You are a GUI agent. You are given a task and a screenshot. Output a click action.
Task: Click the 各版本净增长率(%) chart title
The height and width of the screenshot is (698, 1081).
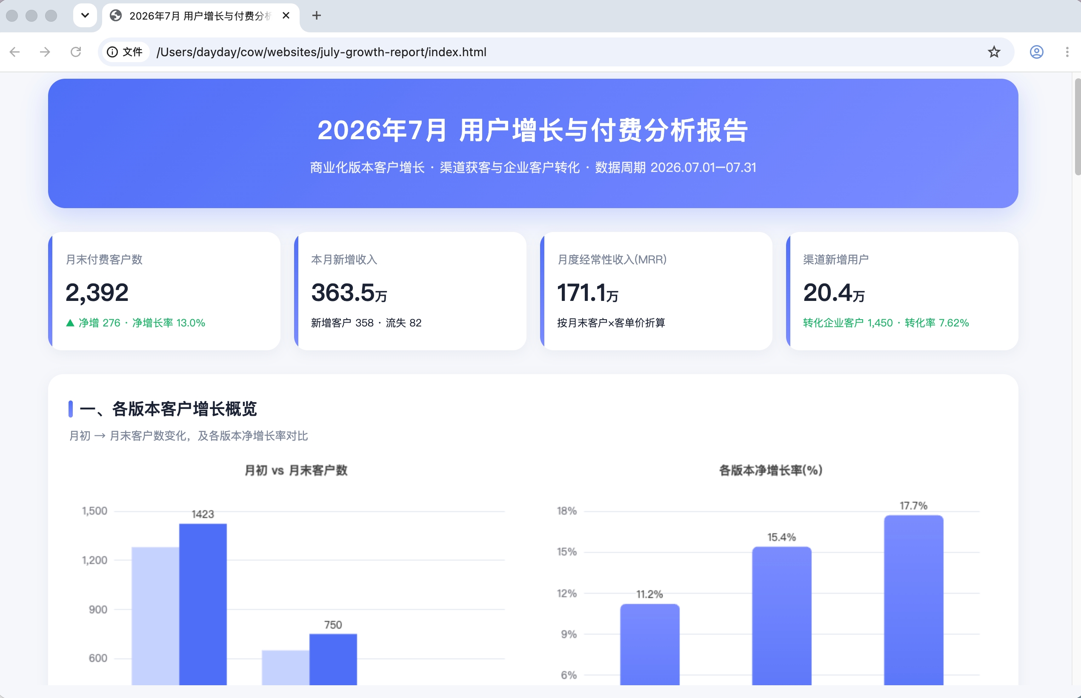[x=771, y=470]
